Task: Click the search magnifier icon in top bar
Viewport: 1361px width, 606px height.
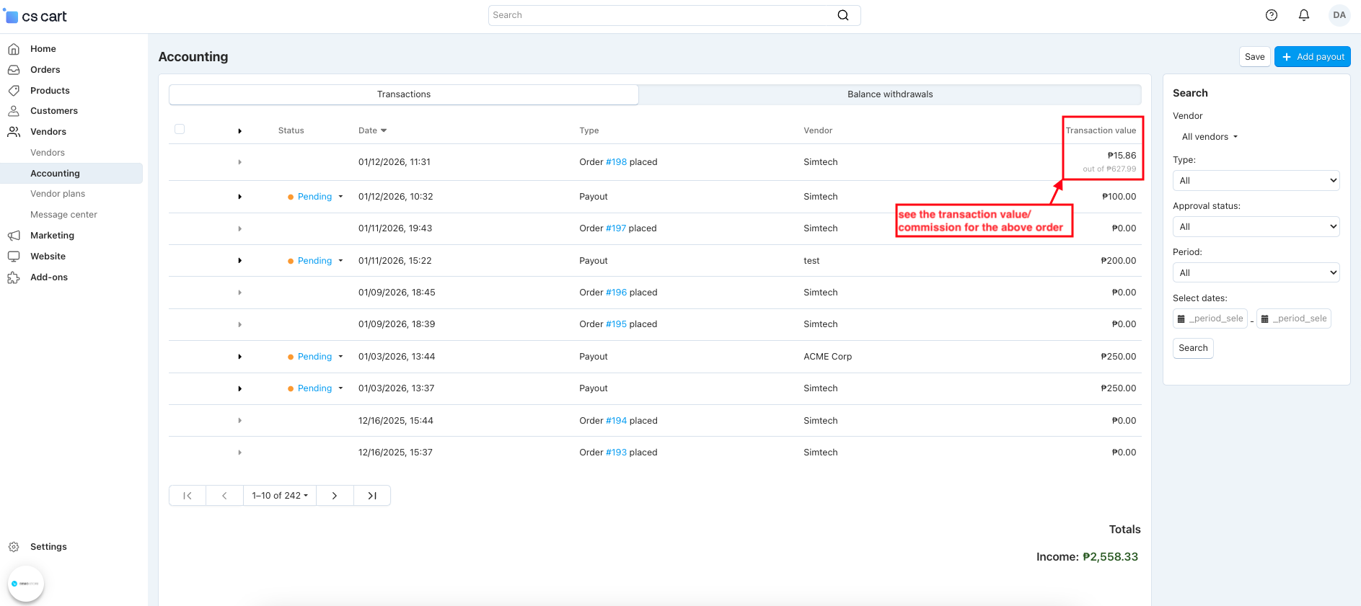Action: pyautogui.click(x=842, y=15)
